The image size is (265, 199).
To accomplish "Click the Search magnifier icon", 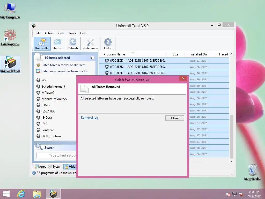I will [x=39, y=147].
